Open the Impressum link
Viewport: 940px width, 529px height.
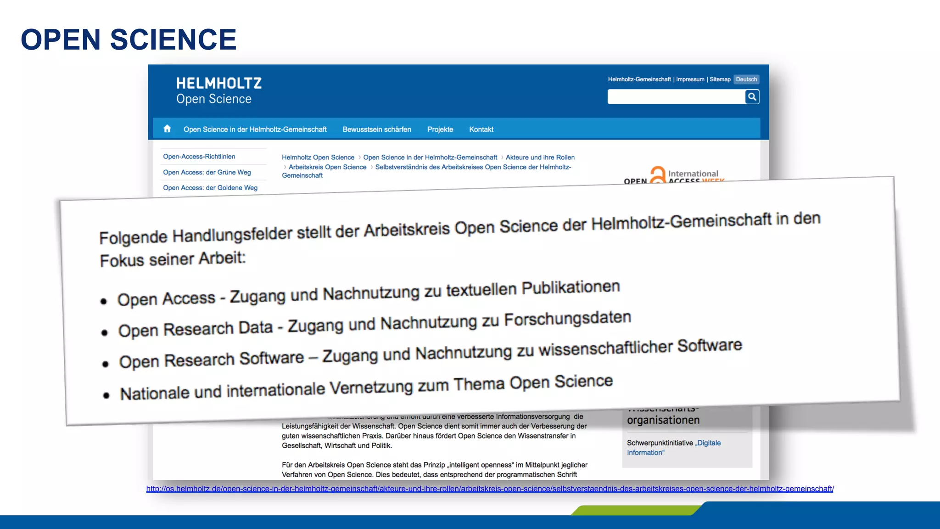[690, 79]
